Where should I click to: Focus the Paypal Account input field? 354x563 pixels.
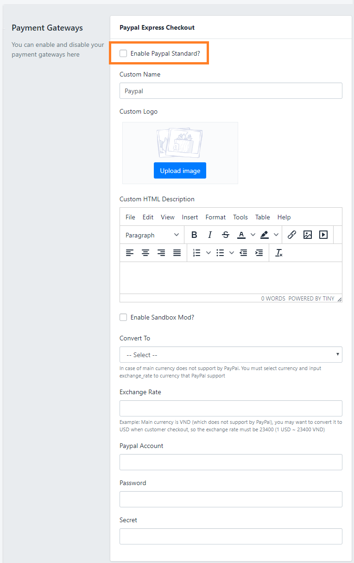tap(231, 462)
